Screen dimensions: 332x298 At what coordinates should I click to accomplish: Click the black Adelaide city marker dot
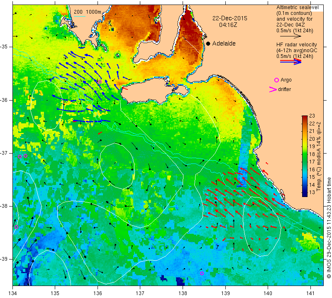tap(208, 43)
